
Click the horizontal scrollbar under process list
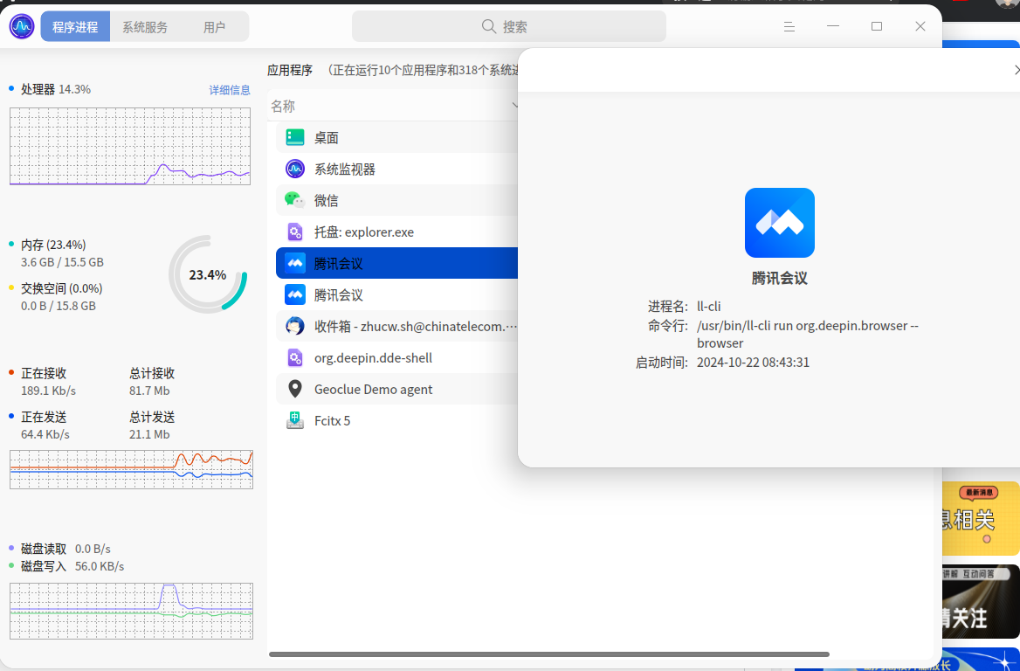[549, 654]
